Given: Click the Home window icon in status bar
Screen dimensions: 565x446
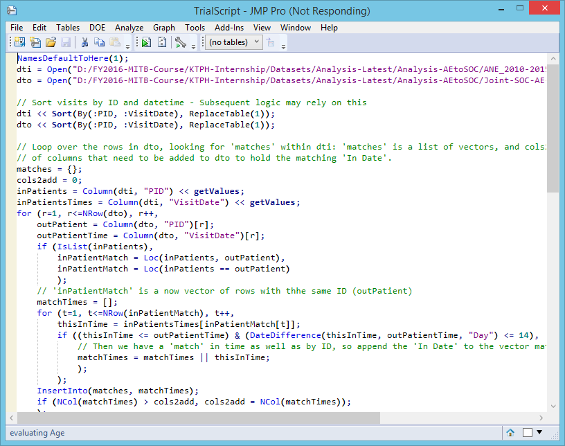Looking at the screenshot, I should coord(510,432).
